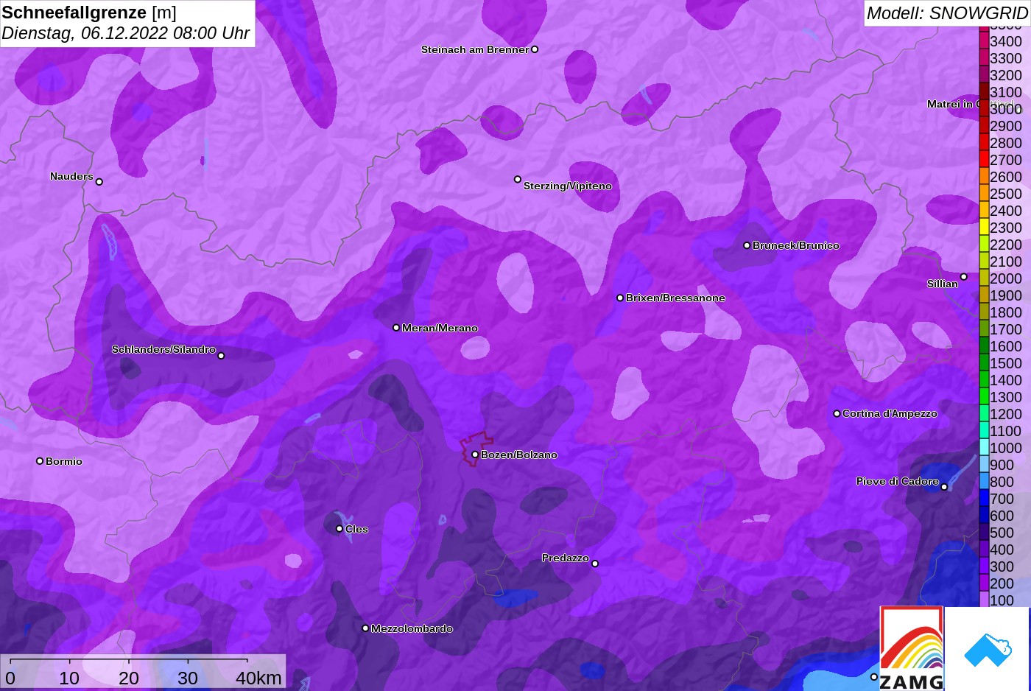The image size is (1031, 691).
Task: Click the Nauders location marker dot
Action: (99, 181)
